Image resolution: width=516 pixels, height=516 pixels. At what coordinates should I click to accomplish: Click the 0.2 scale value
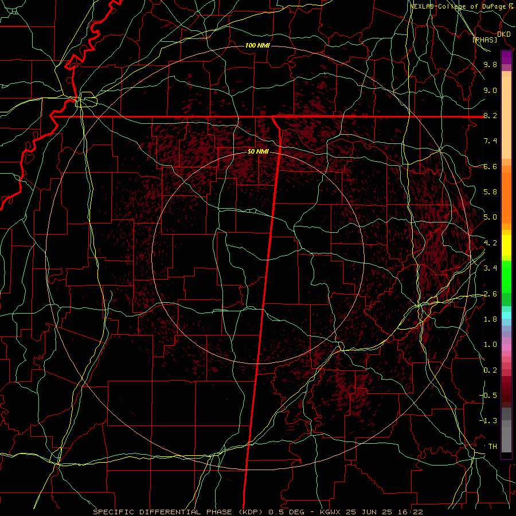[x=490, y=370]
